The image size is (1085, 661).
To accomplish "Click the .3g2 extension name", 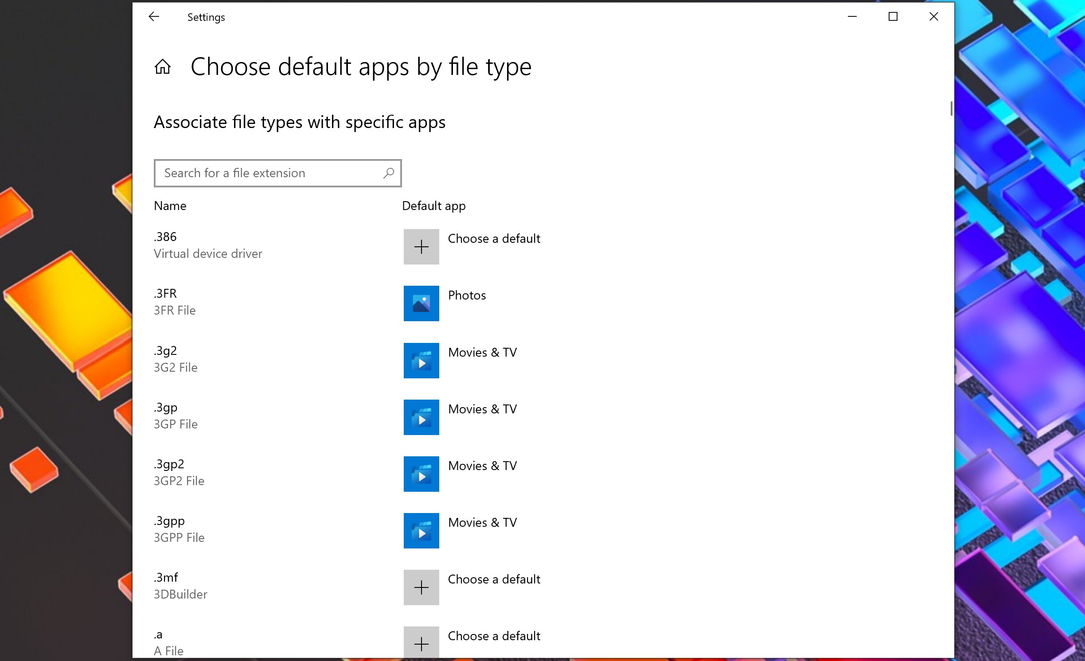I will click(165, 350).
